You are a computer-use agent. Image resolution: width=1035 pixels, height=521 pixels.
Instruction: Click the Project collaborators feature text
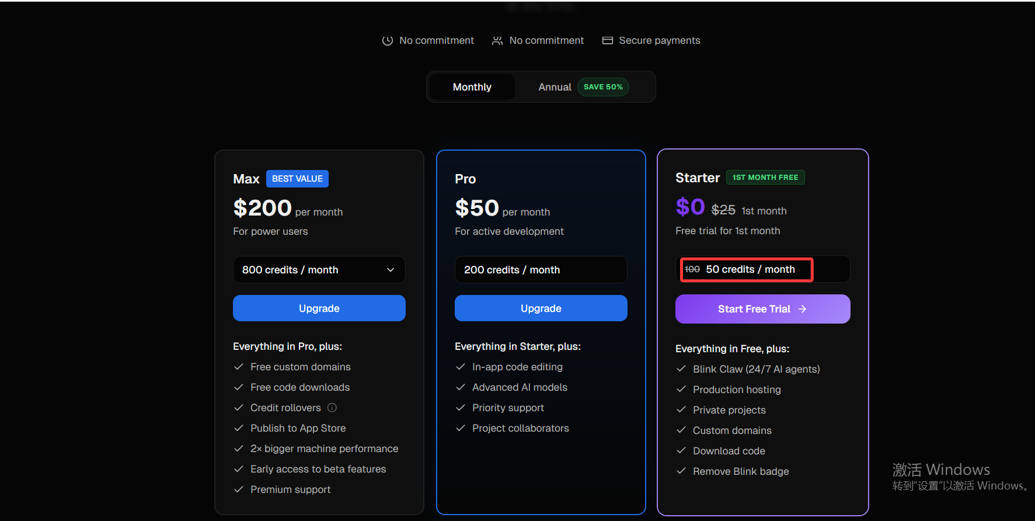click(520, 428)
